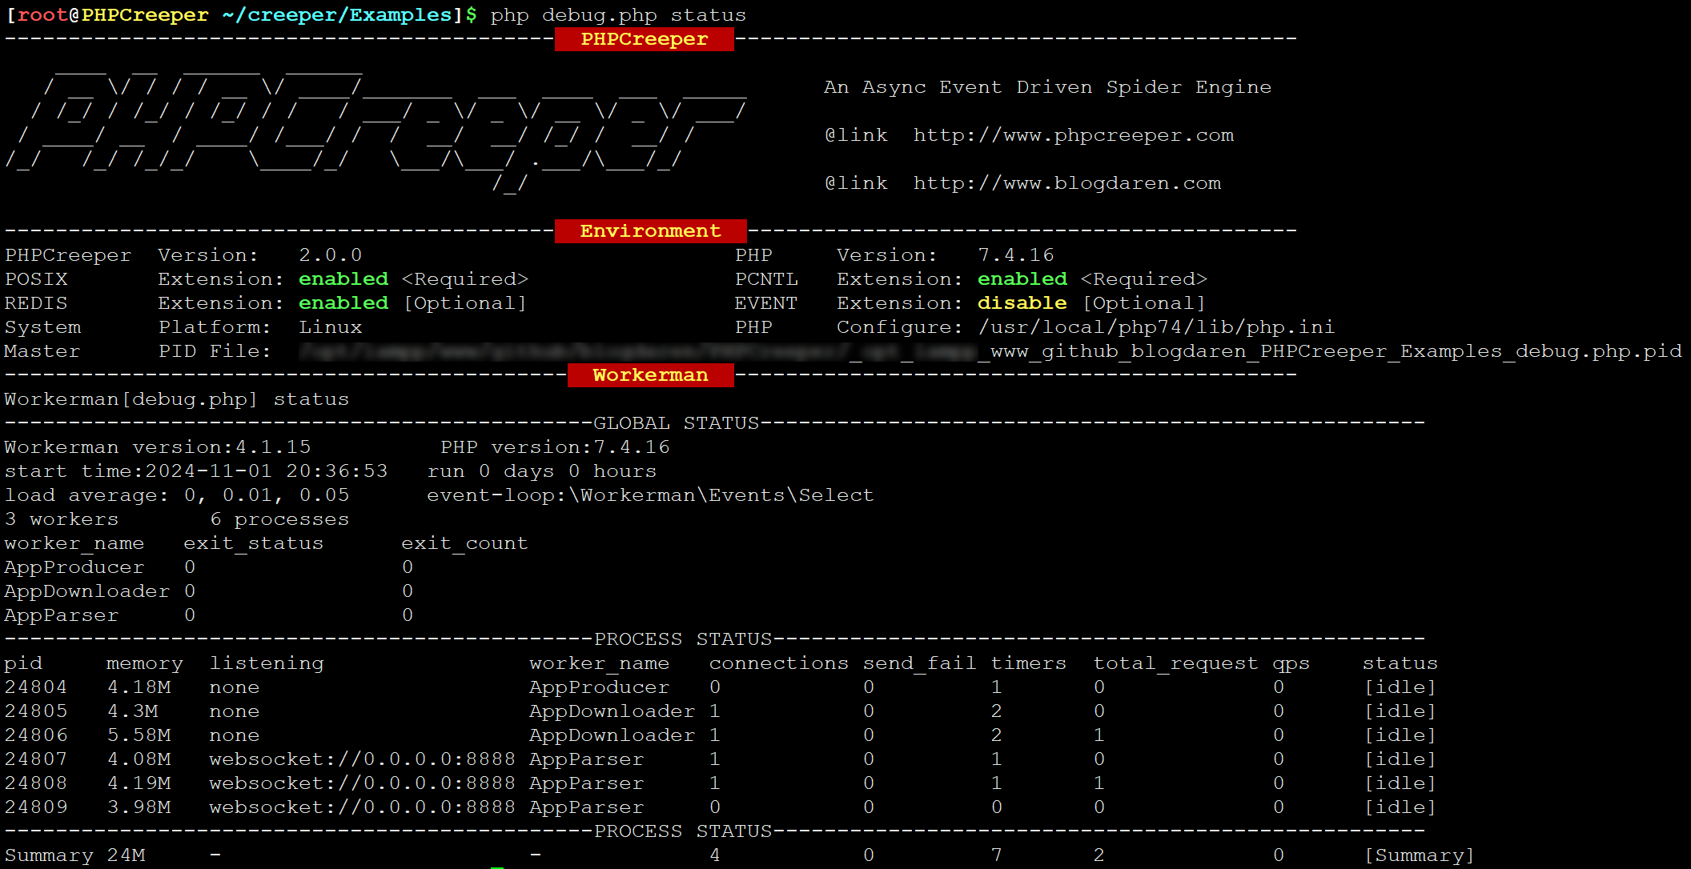This screenshot has width=1691, height=869.
Task: Click AppProducer in the worker_name exit table
Action: (74, 567)
